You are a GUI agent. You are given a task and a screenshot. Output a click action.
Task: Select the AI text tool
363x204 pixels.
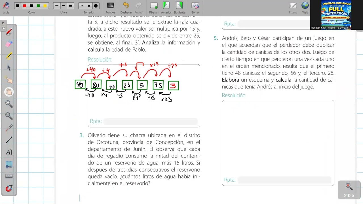tap(9, 152)
